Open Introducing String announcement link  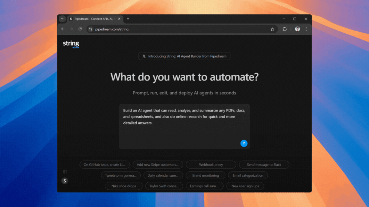[184, 56]
